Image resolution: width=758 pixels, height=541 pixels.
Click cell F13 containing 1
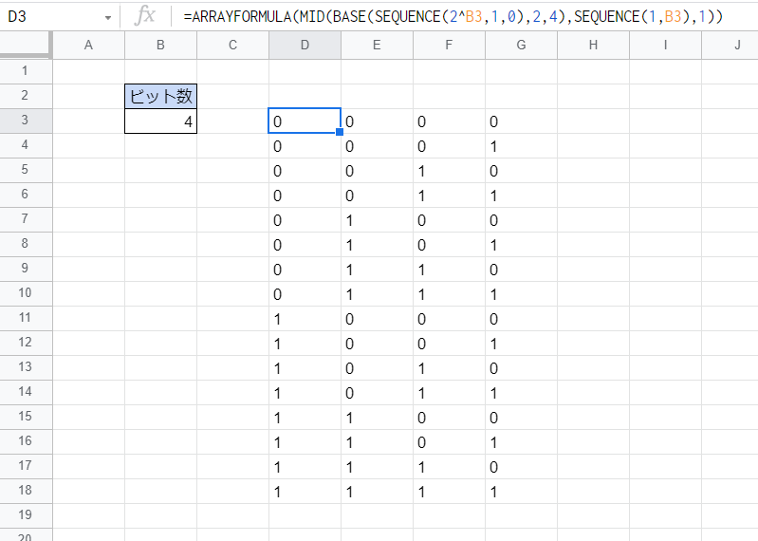(x=449, y=367)
